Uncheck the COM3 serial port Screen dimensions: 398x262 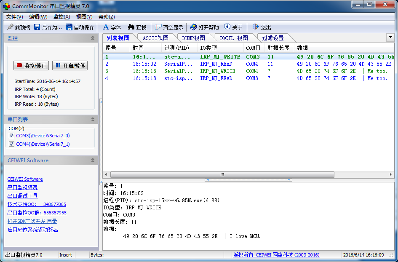[x=11, y=136]
